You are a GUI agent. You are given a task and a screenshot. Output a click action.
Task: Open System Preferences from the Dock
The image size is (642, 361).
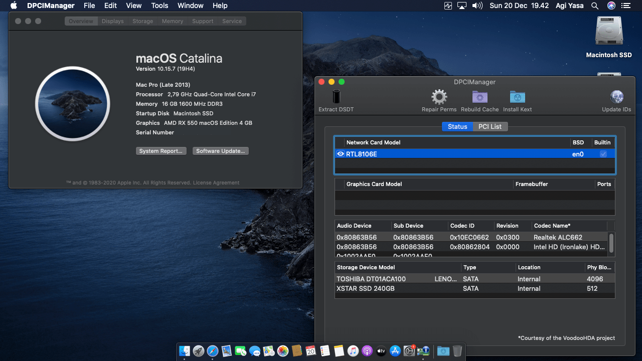[x=409, y=351]
